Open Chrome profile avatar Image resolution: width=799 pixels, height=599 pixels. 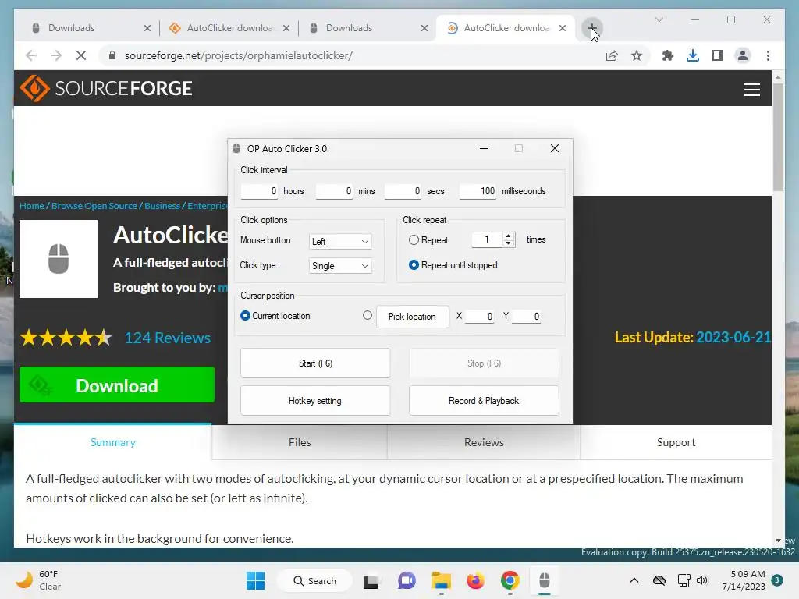click(x=743, y=55)
